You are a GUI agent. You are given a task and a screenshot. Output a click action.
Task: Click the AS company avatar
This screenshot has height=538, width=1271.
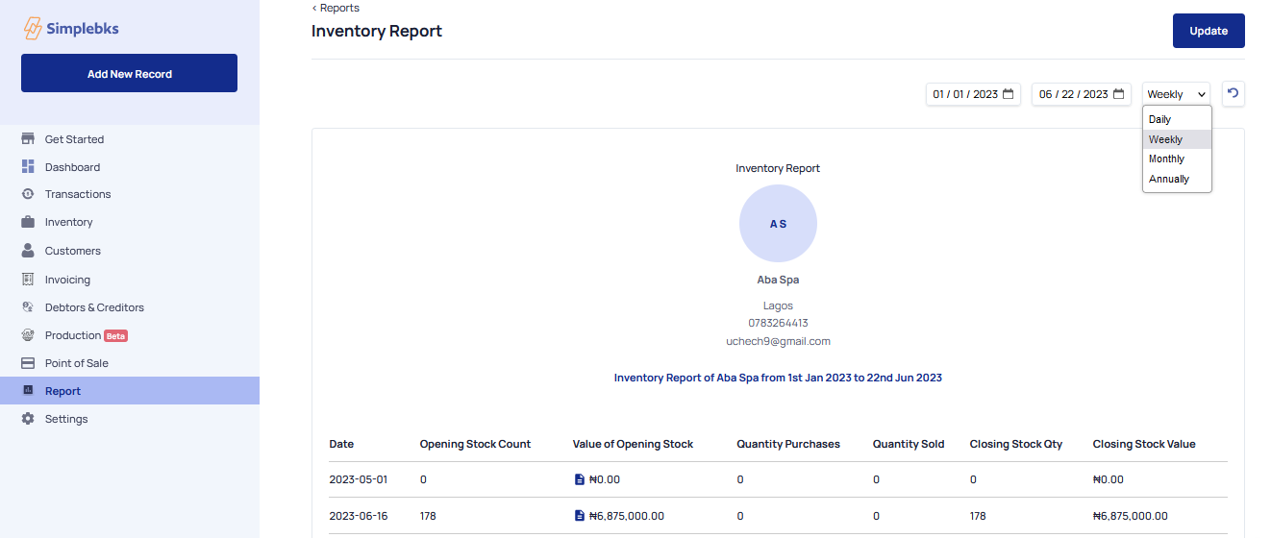pyautogui.click(x=778, y=224)
